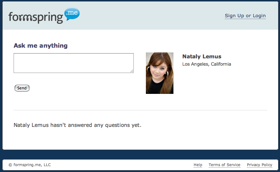The image size is (280, 172).
Task: Open the Privacy Policy link
Action: (259, 165)
